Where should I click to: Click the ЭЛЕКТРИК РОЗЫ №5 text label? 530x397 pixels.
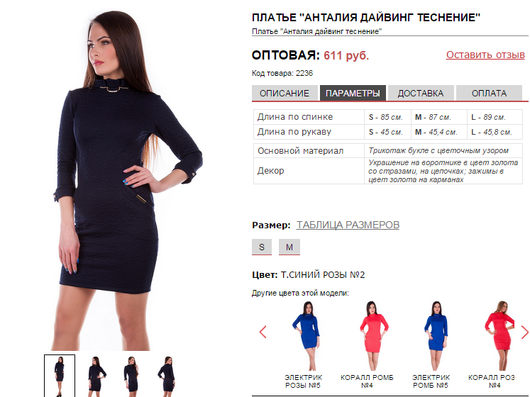303,381
